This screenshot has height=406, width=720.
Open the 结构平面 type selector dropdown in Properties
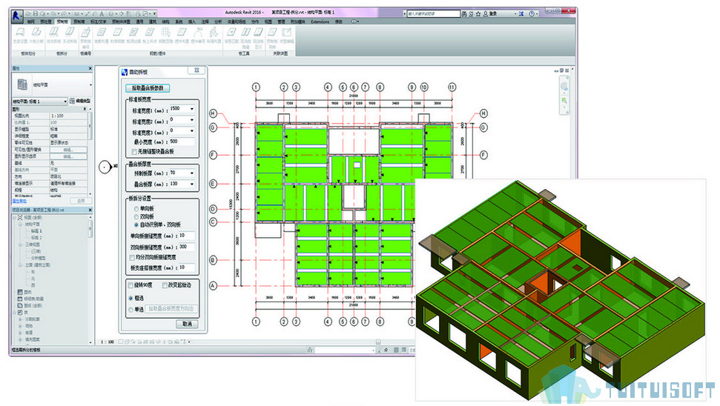point(91,85)
